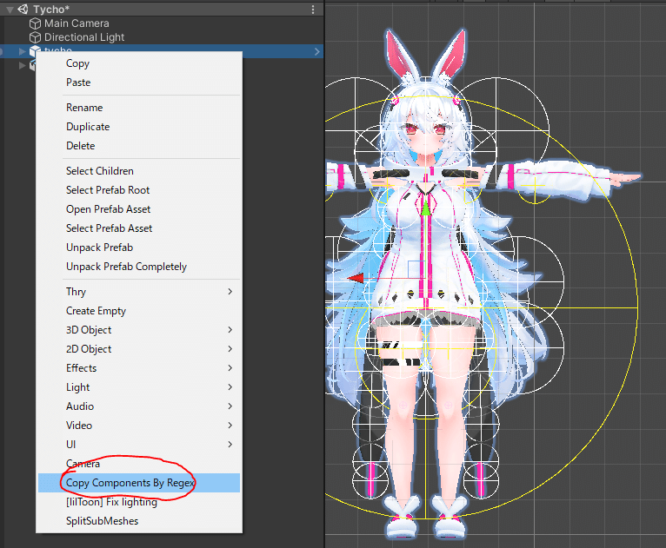This screenshot has width=666, height=548.
Task: Choose Select Prefab Asset
Action: click(139, 228)
